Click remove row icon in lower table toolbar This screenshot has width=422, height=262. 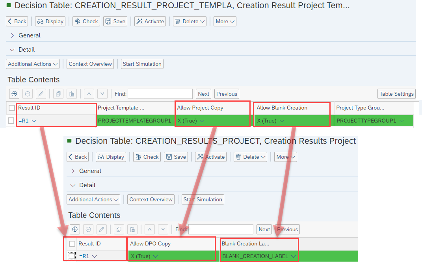pos(88,229)
